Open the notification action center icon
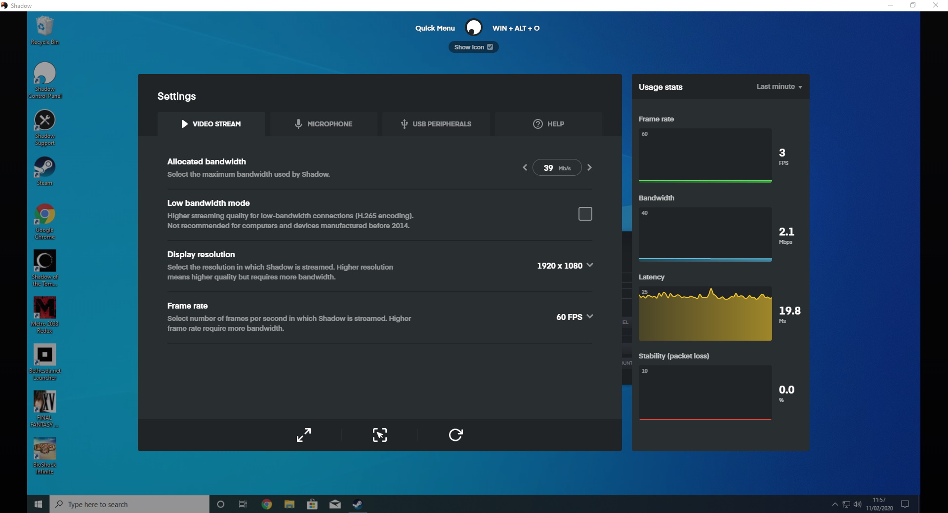The height and width of the screenshot is (513, 948). pyautogui.click(x=905, y=504)
